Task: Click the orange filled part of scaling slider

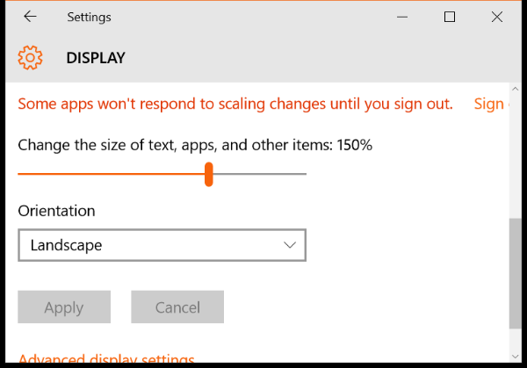Action: pyautogui.click(x=111, y=174)
